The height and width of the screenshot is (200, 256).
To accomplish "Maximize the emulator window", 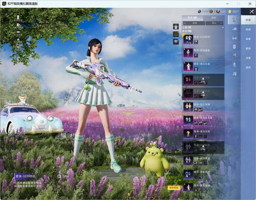I will coord(239,4).
